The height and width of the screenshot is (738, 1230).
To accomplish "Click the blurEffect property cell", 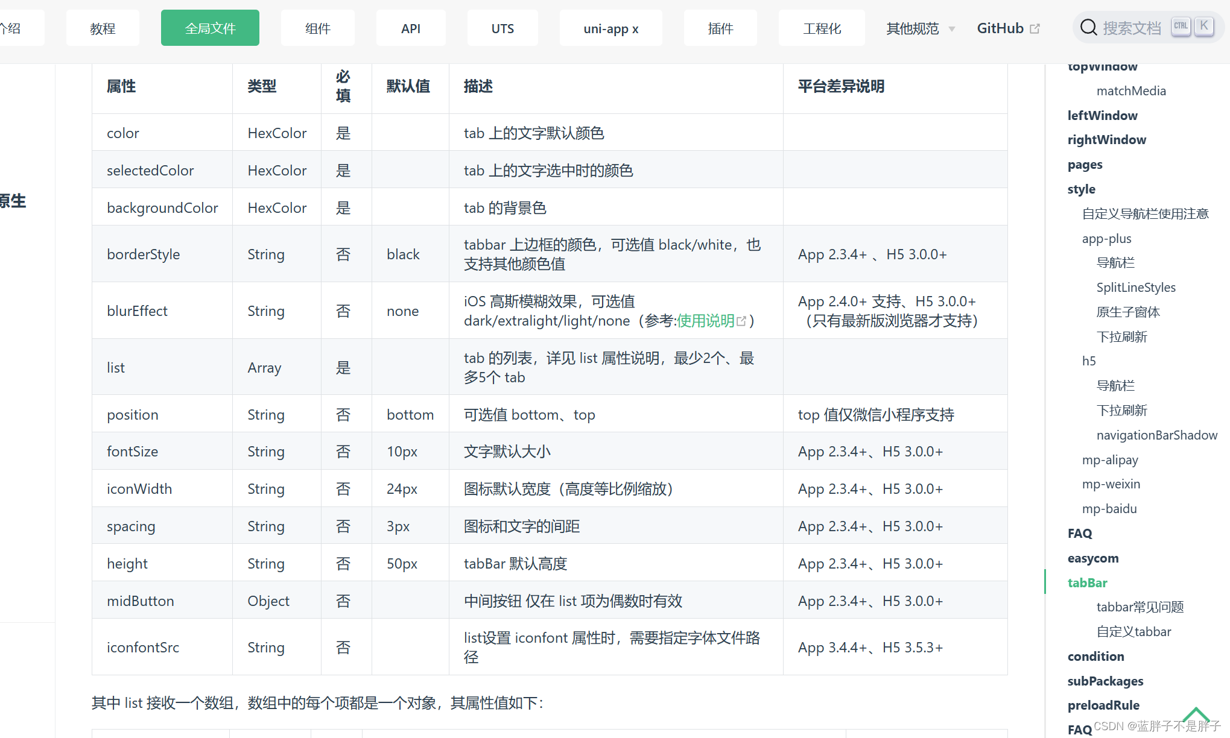I will click(x=162, y=311).
